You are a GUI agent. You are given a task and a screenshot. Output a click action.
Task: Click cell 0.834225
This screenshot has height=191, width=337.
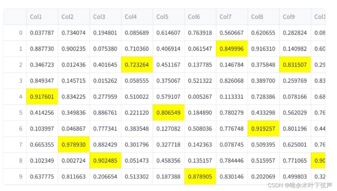click(x=74, y=97)
